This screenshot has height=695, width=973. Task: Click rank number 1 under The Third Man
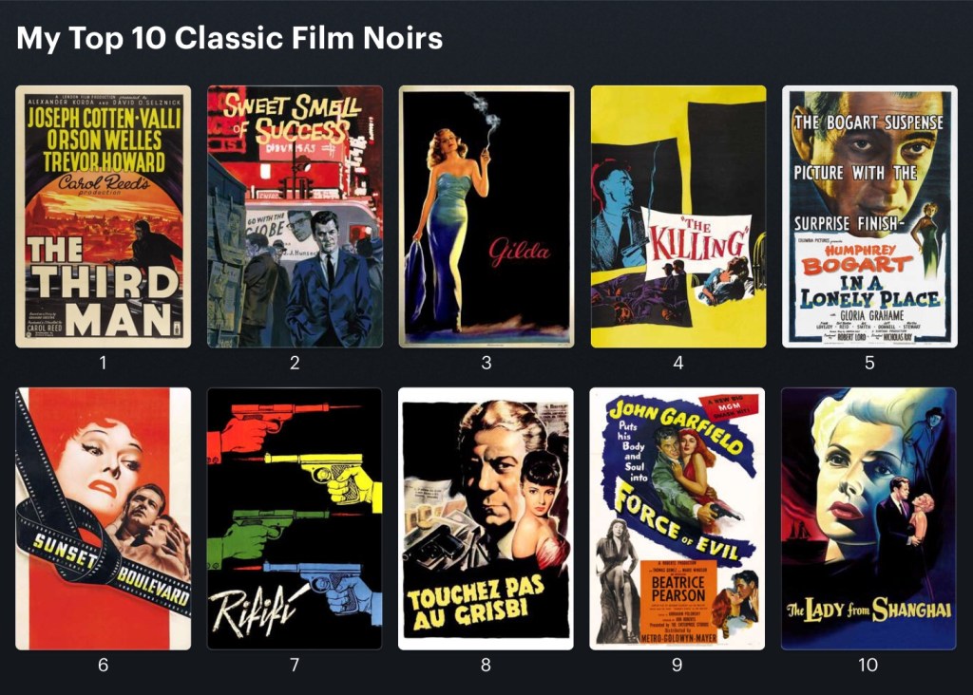(103, 363)
